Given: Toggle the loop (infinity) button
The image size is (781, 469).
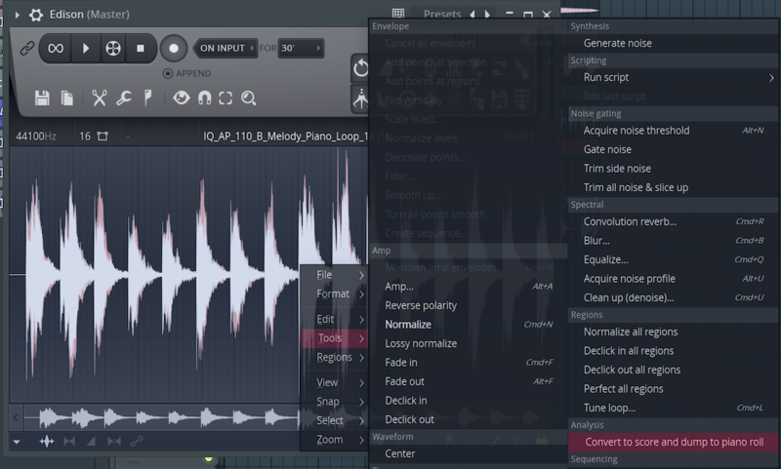Looking at the screenshot, I should tap(56, 48).
